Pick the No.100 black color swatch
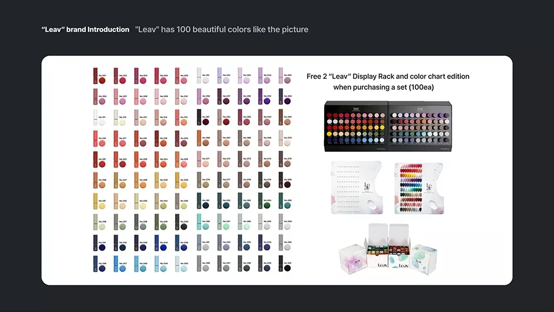 288,268
